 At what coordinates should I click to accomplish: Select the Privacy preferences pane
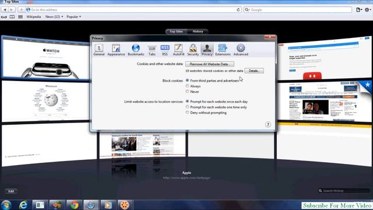pyautogui.click(x=207, y=50)
